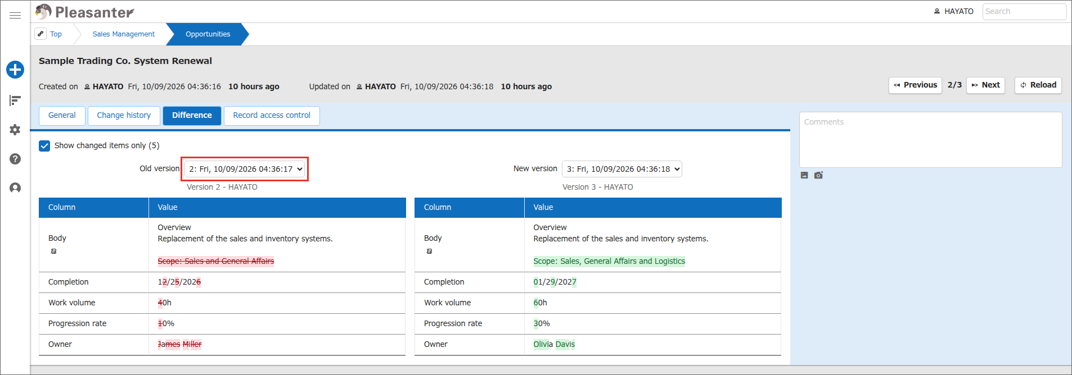1072x375 pixels.
Task: Switch to the General tab
Action: click(62, 116)
